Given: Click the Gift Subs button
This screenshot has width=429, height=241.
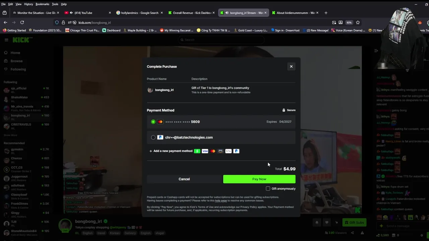Looking at the screenshot, I should [354, 223].
